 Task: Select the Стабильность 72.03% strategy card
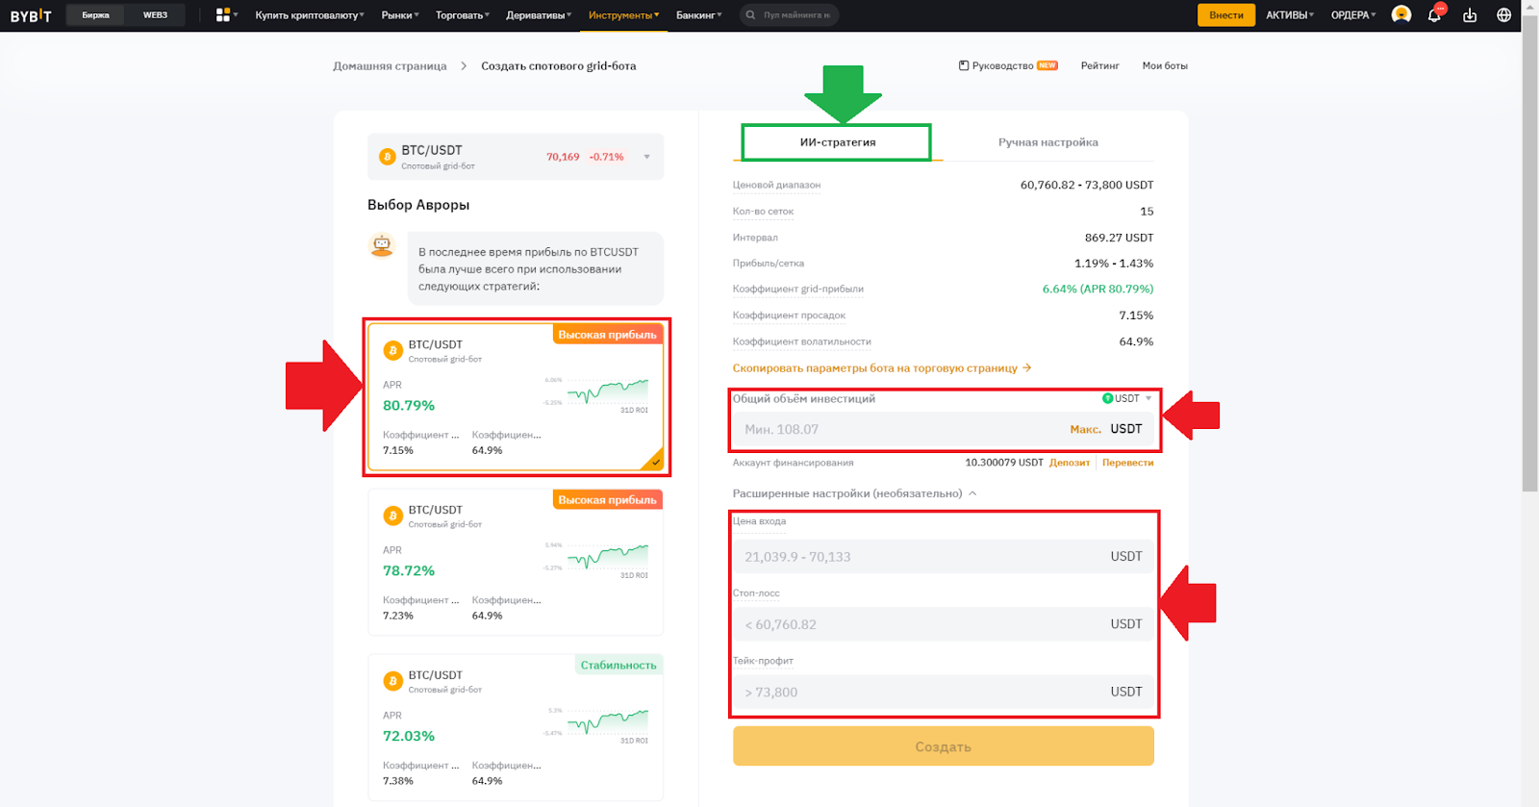(x=516, y=728)
